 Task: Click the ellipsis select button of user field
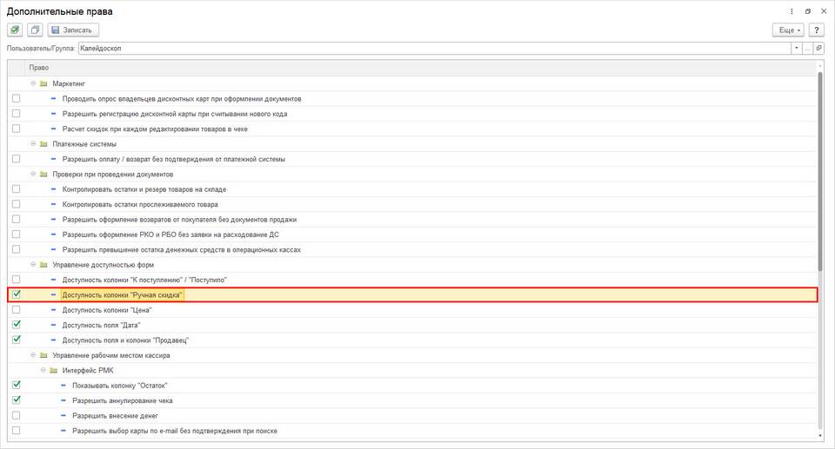tap(807, 48)
